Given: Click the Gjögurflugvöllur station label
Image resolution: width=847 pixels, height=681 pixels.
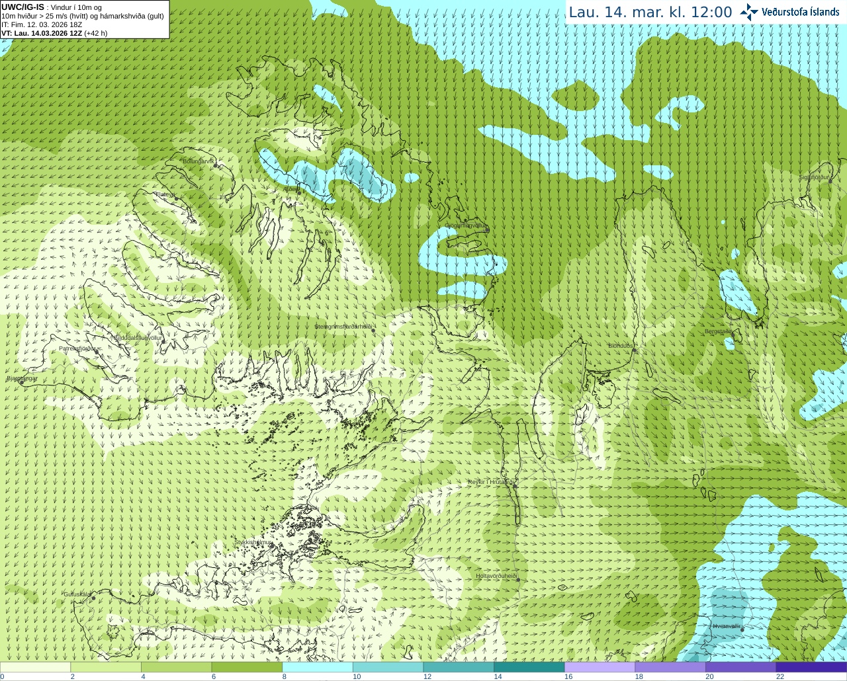Looking at the screenshot, I should pos(465,225).
